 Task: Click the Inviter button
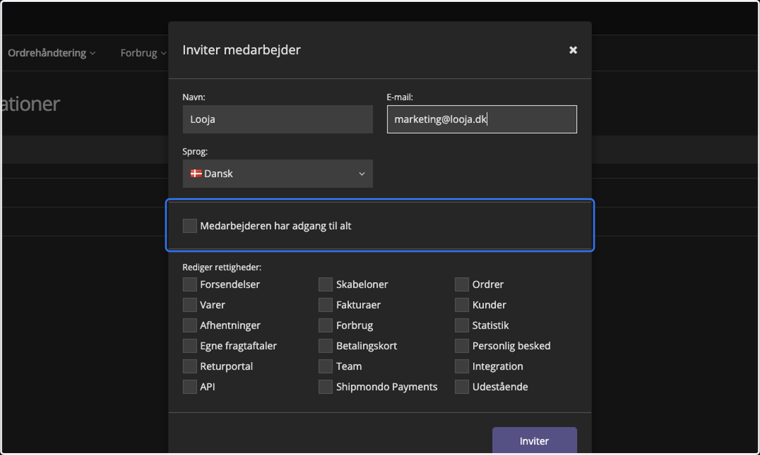[535, 440]
